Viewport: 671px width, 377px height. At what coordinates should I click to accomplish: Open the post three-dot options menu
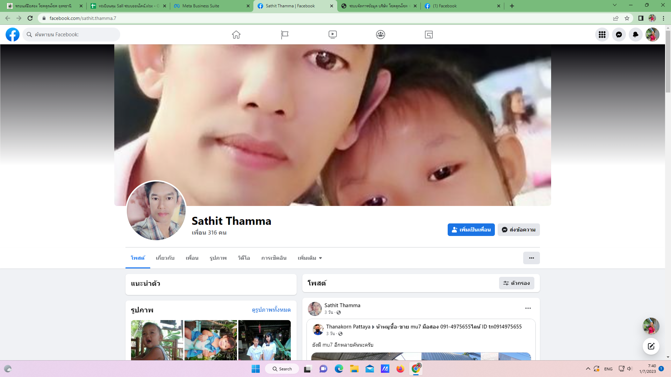[528, 308]
